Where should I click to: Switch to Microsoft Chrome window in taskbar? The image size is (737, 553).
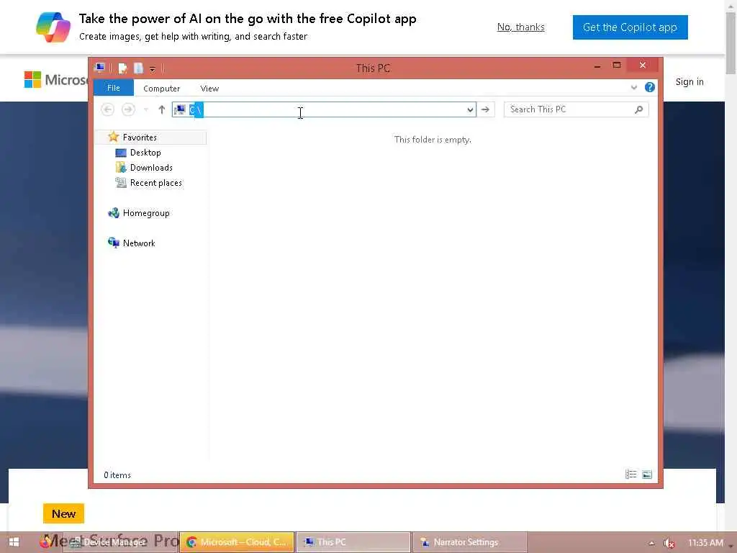click(237, 542)
